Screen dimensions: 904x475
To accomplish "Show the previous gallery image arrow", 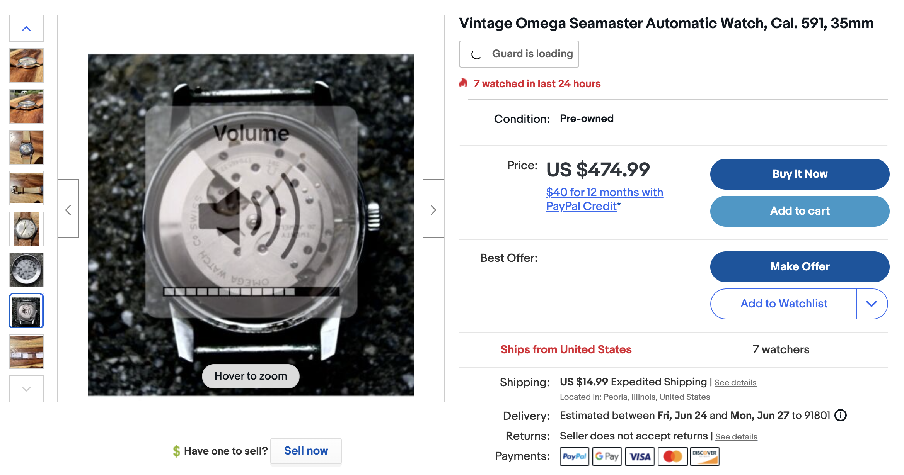I will pyautogui.click(x=68, y=209).
